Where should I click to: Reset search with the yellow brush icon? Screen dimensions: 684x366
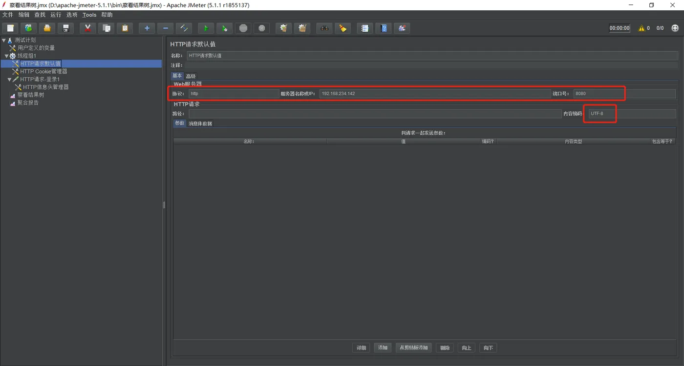coord(342,28)
